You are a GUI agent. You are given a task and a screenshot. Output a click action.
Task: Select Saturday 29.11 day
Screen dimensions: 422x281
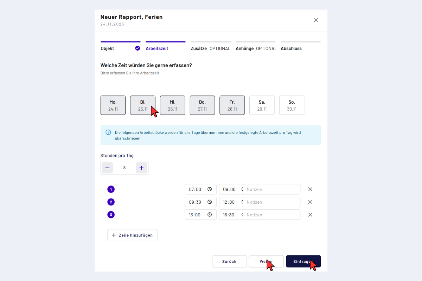tap(262, 105)
